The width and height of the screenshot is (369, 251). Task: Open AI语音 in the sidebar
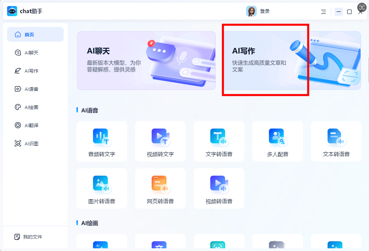(35, 89)
